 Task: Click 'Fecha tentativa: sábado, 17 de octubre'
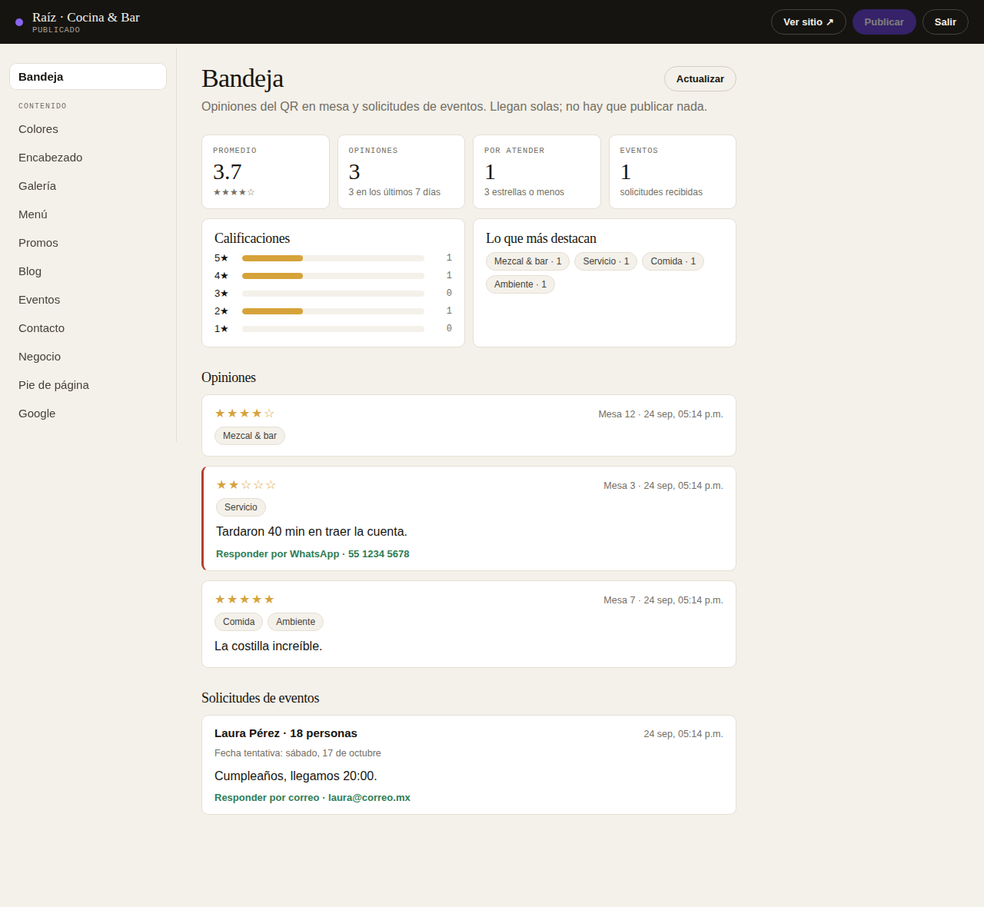[x=298, y=753]
